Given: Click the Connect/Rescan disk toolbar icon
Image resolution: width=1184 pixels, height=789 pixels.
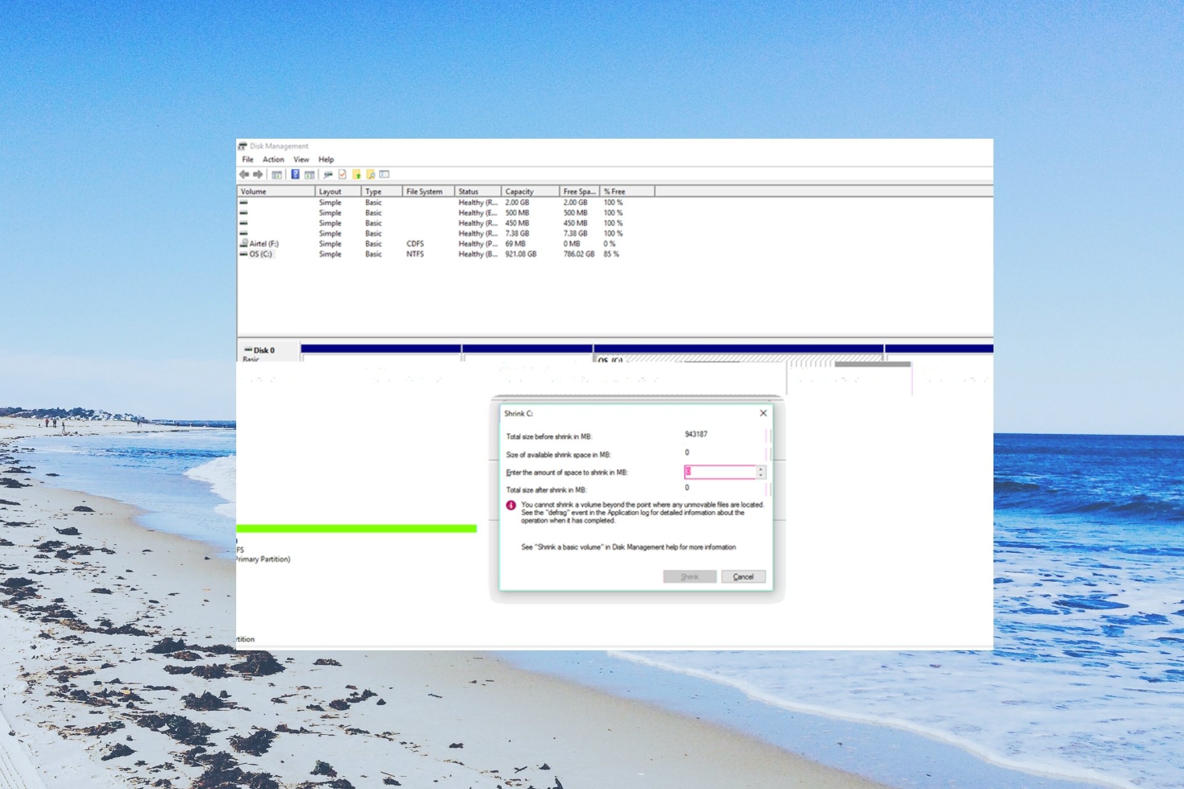Looking at the screenshot, I should [x=328, y=174].
